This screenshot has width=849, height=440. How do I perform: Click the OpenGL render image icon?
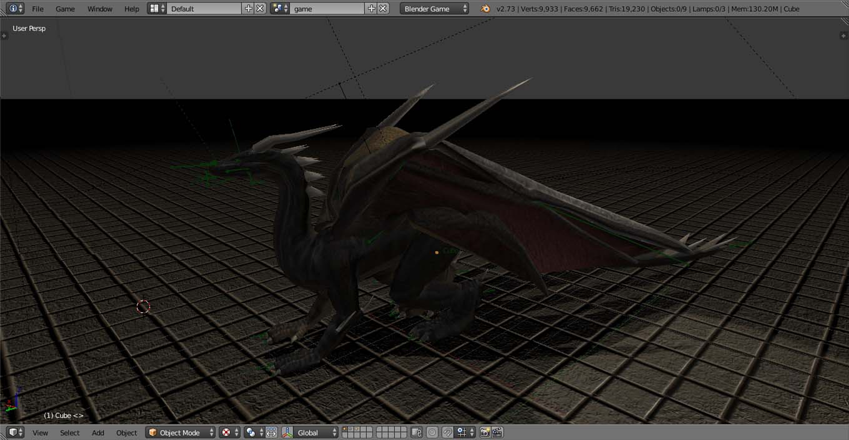coord(485,432)
